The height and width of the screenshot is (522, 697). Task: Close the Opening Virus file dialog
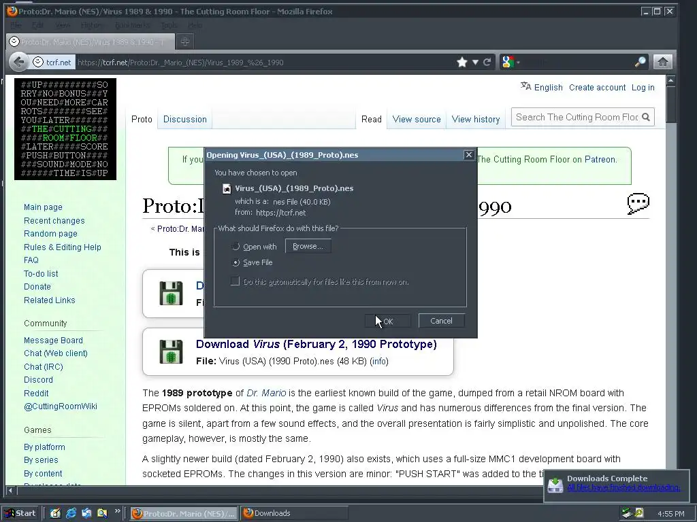click(x=468, y=154)
